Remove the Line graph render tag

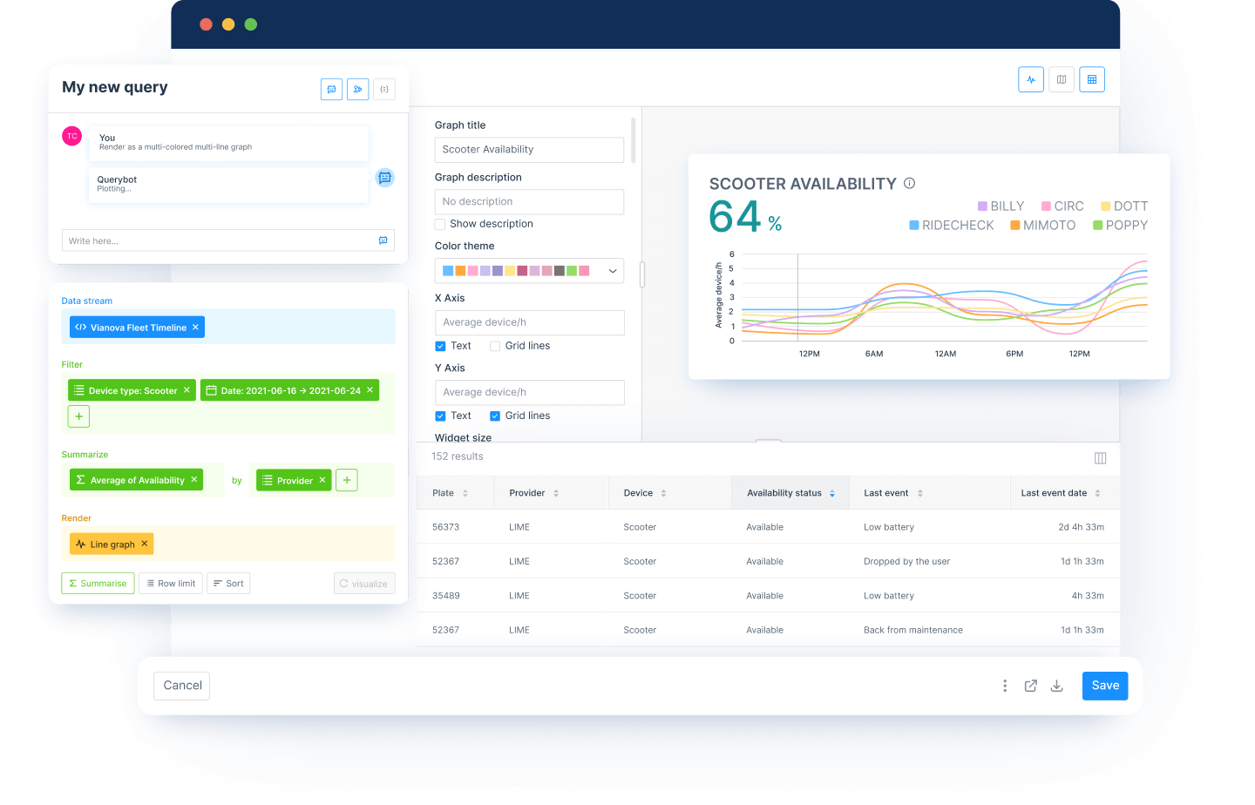(145, 544)
